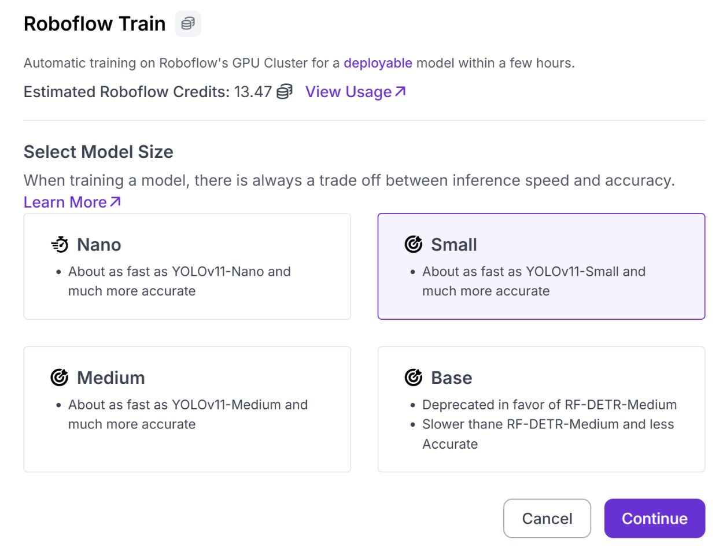Image resolution: width=723 pixels, height=547 pixels.
Task: Click the target icon on the Medium card
Action: 60,378
